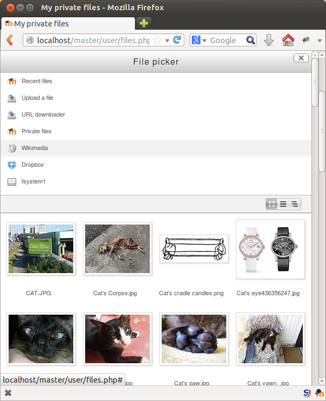The height and width of the screenshot is (401, 326).
Task: Open Google search engine dropdown
Action: pos(204,40)
